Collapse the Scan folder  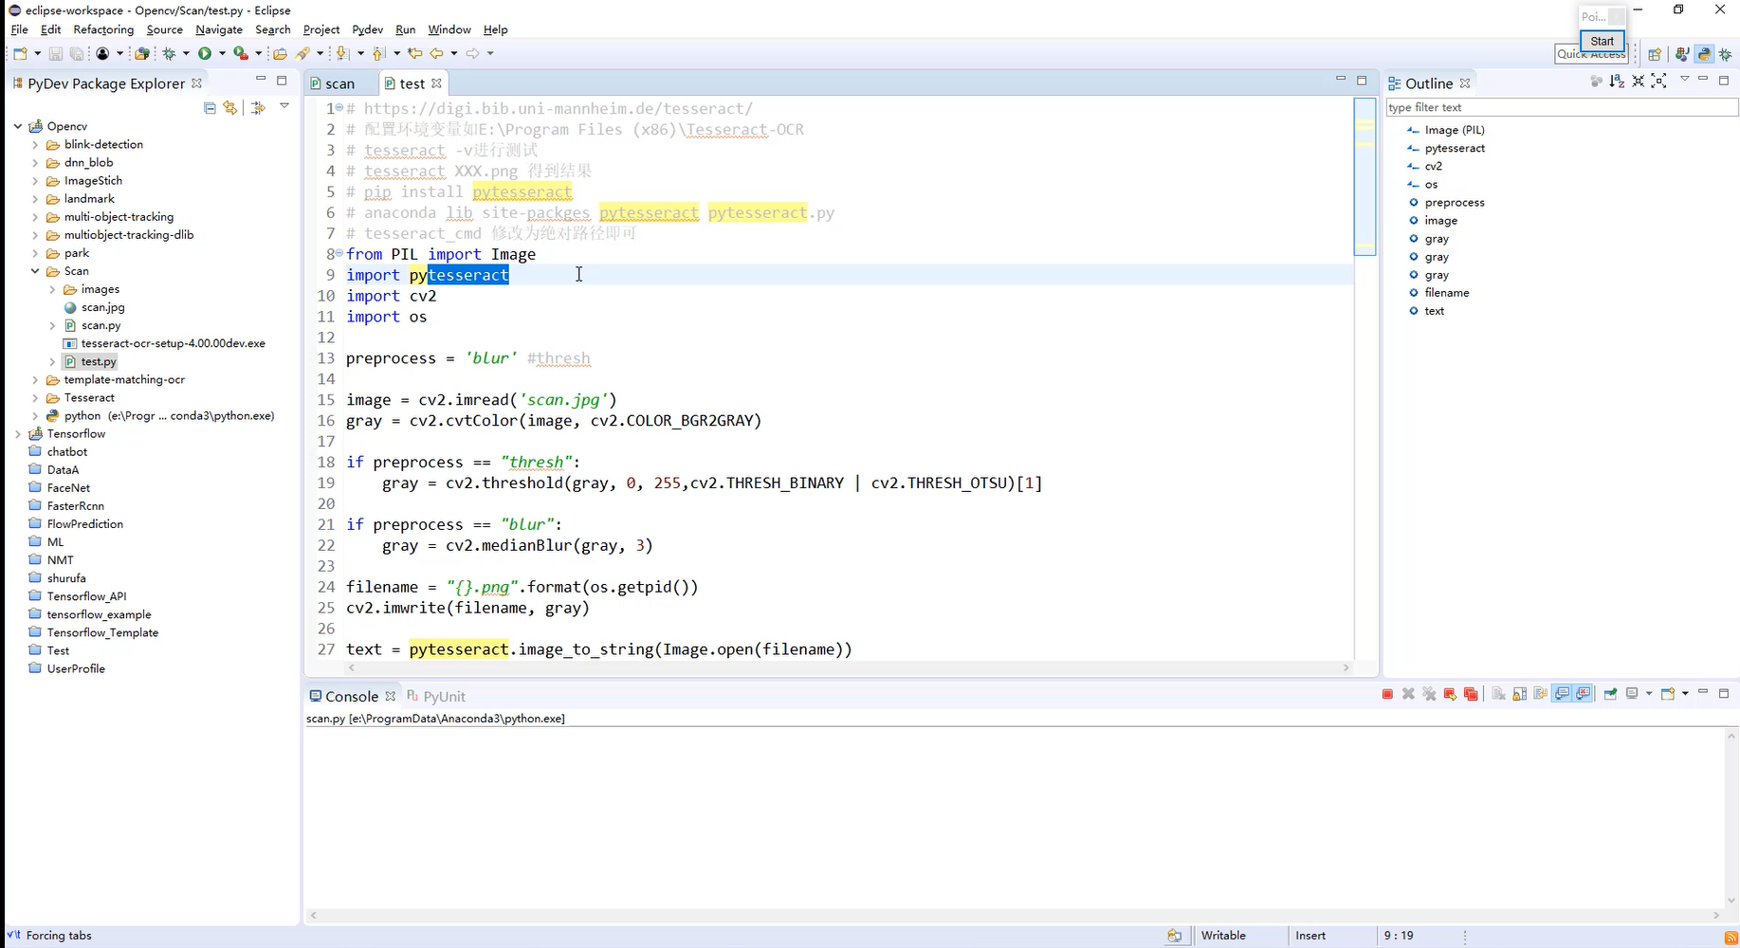(x=35, y=271)
